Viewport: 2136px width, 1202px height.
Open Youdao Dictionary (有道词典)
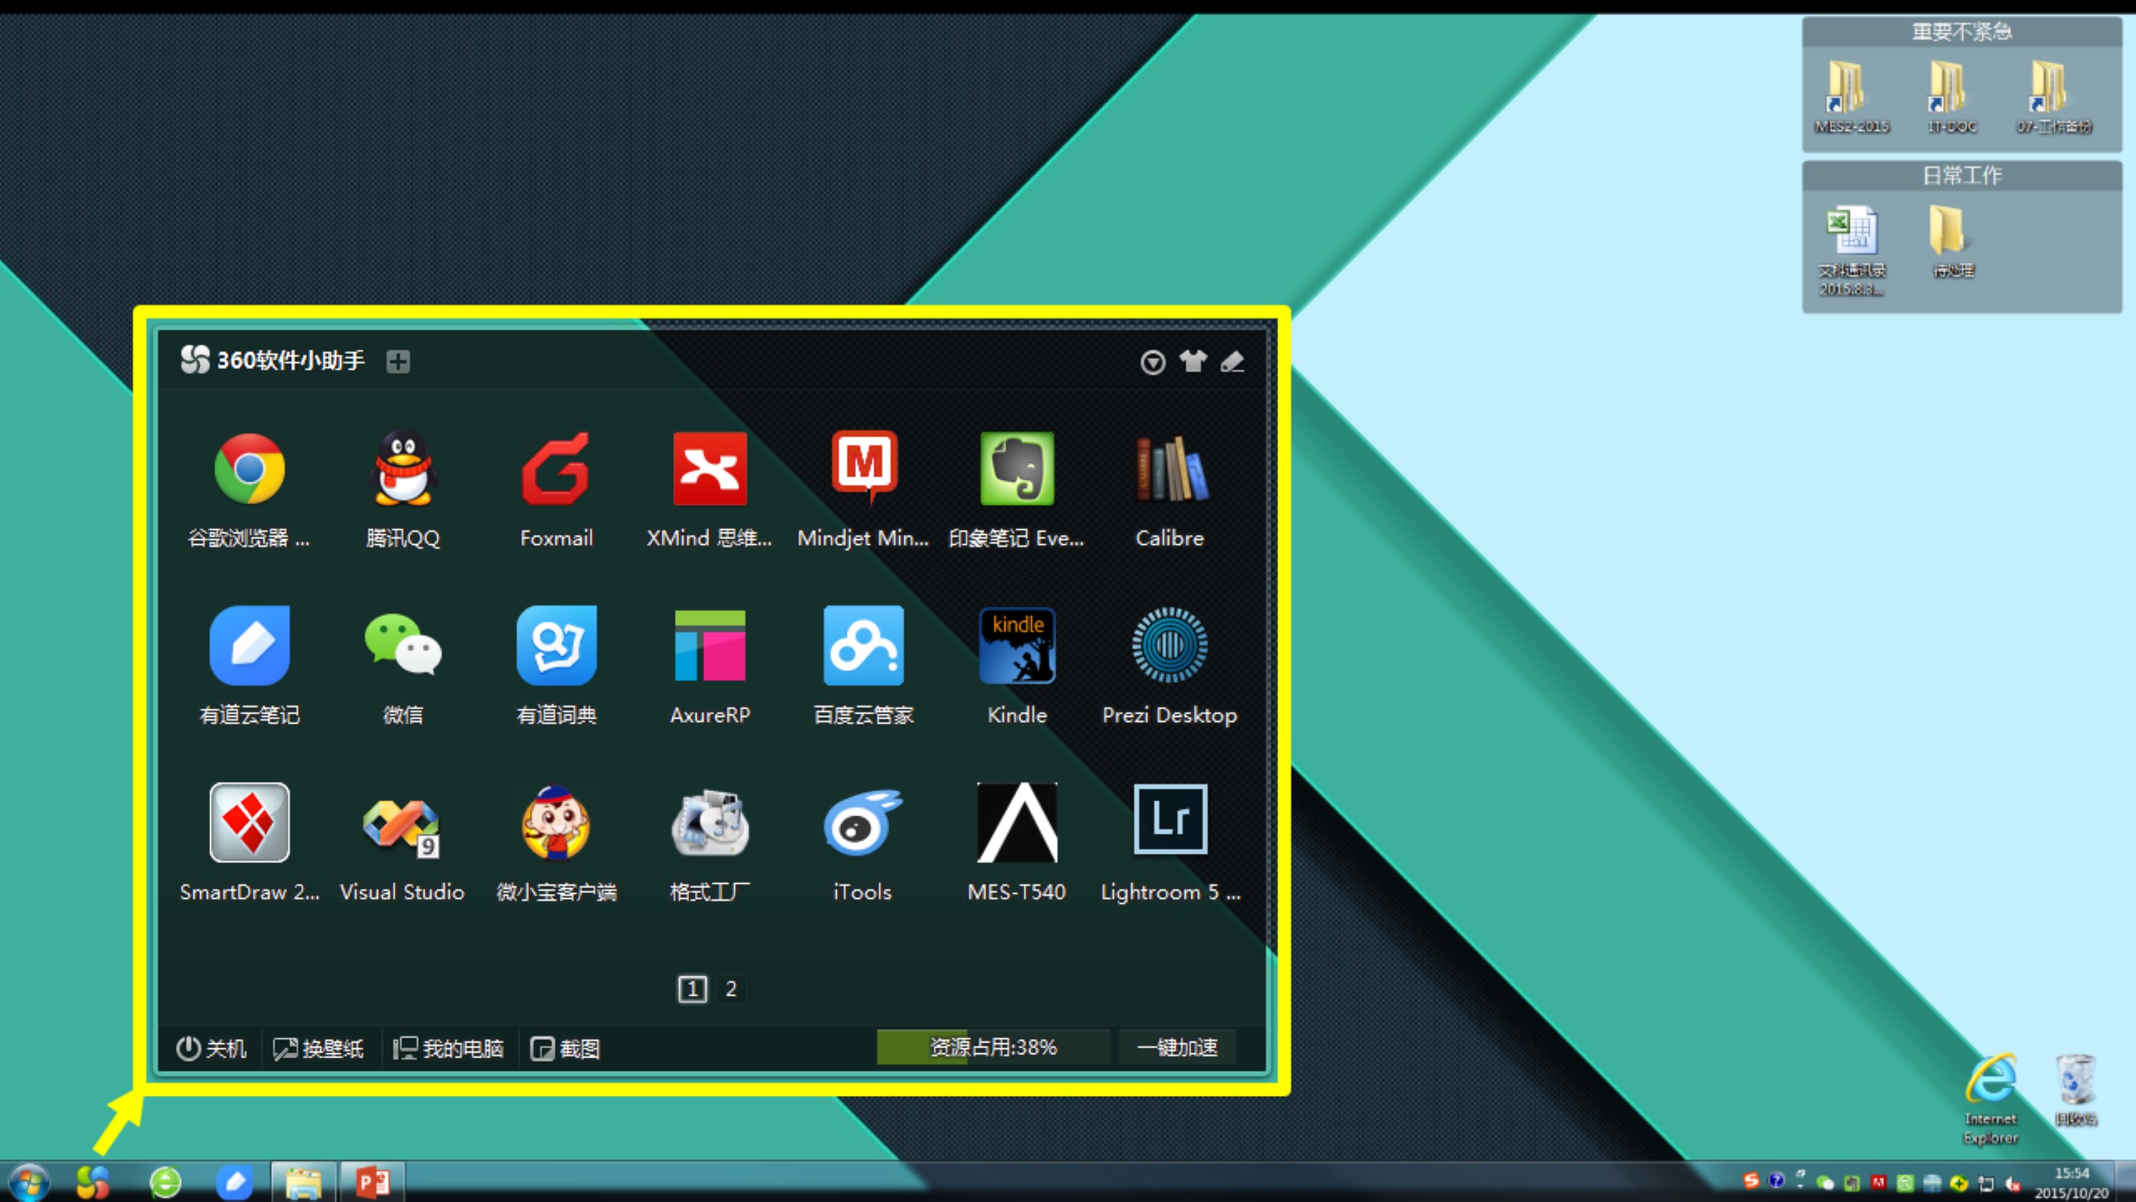click(556, 645)
